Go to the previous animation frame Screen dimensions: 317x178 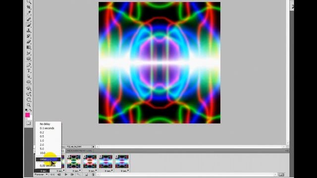[59, 175]
